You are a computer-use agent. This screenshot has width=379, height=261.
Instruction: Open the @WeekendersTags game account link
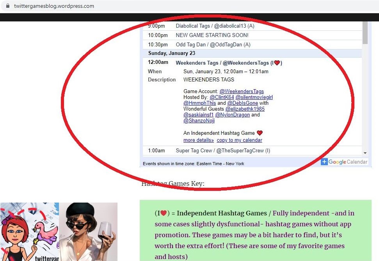(x=242, y=92)
